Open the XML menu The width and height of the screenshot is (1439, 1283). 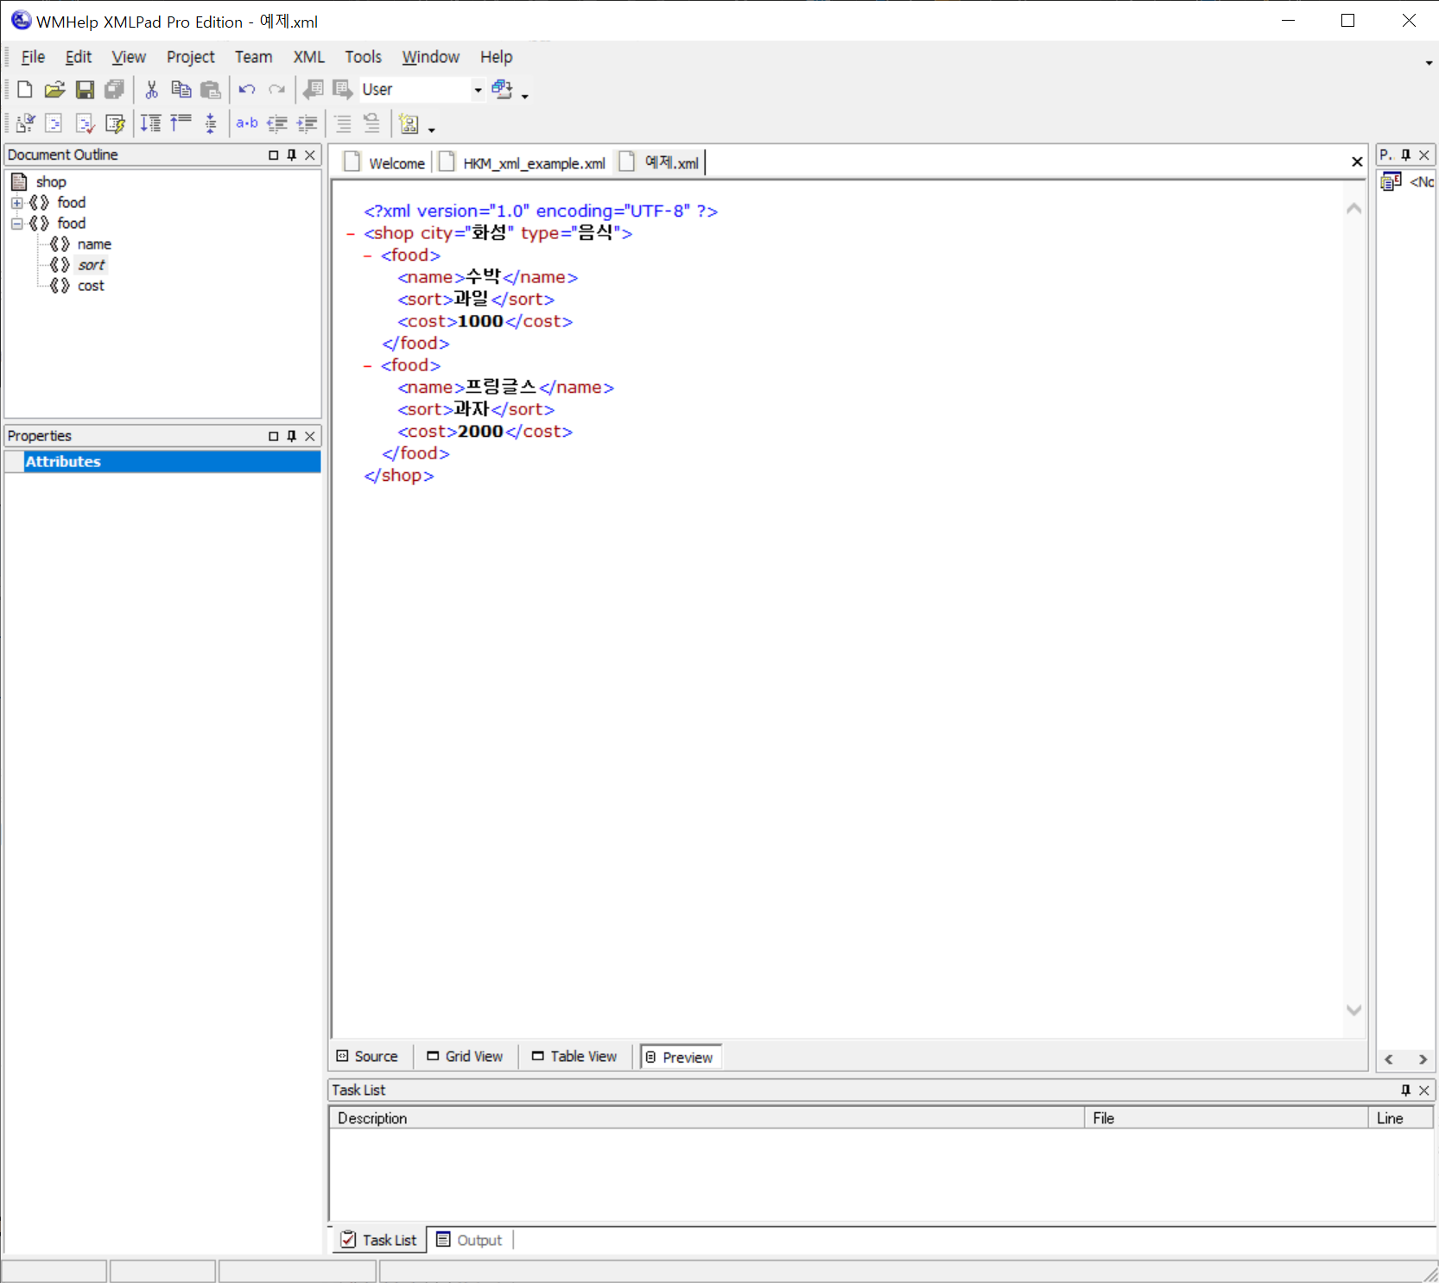pos(308,57)
